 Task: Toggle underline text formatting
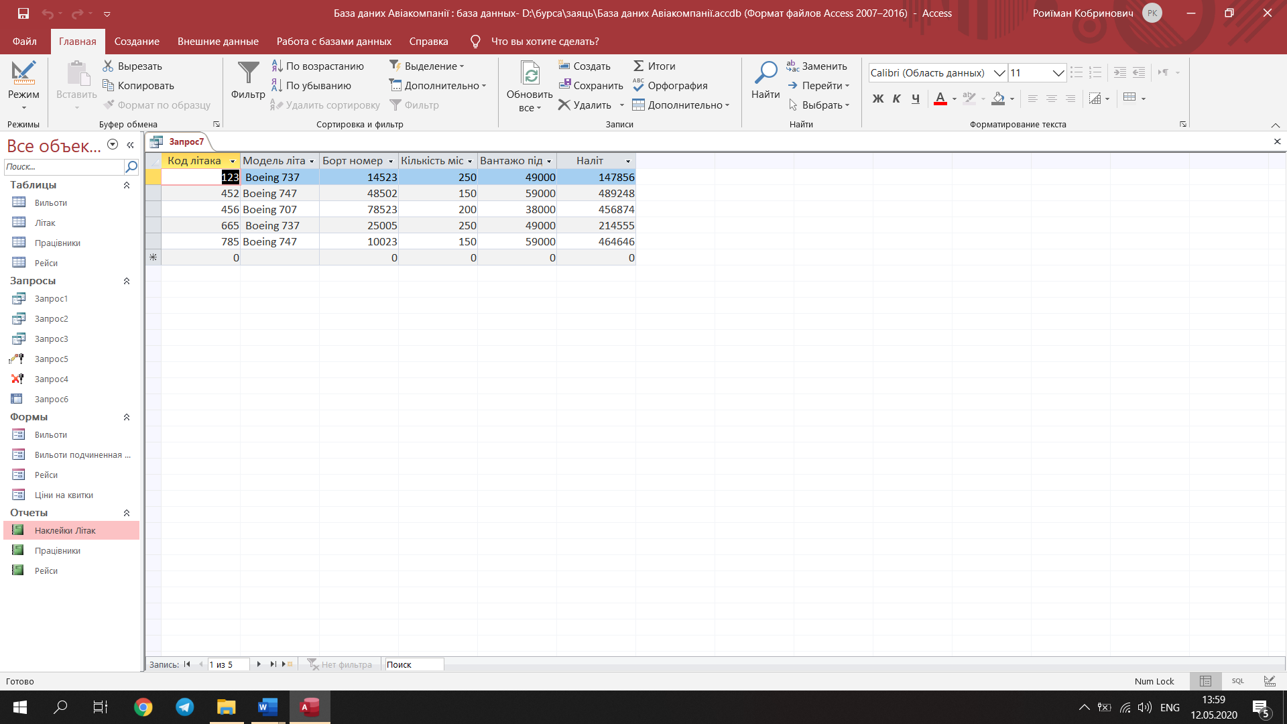pos(915,99)
